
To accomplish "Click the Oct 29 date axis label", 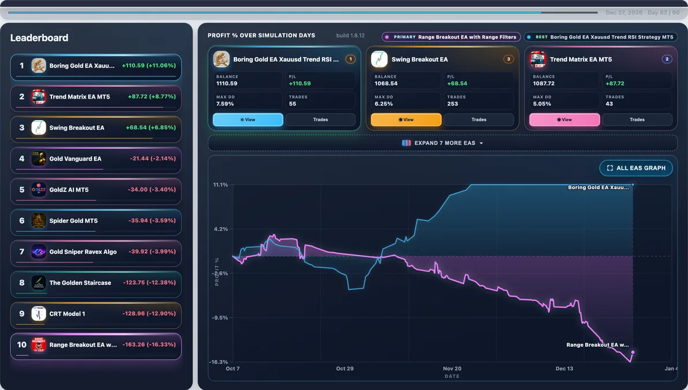I will click(x=345, y=369).
